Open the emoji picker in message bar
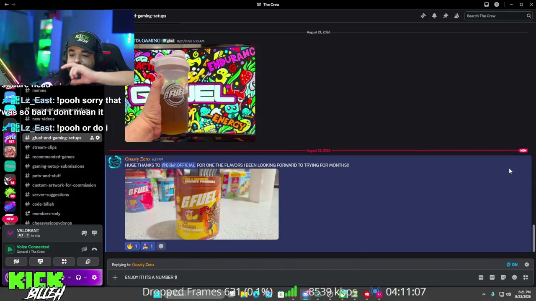This screenshot has width=536, height=301. tap(515, 277)
